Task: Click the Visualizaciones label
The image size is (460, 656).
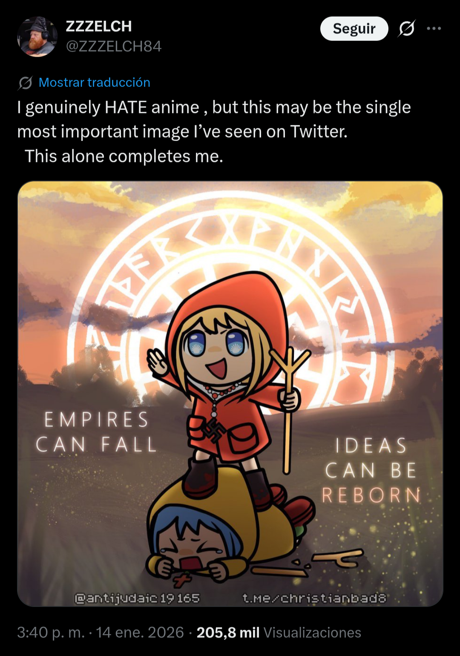Action: point(312,632)
